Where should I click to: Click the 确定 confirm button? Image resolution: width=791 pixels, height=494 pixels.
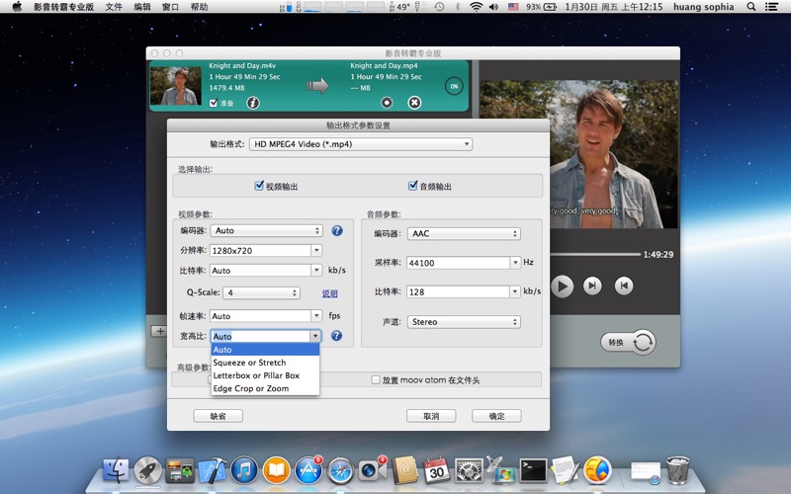495,416
